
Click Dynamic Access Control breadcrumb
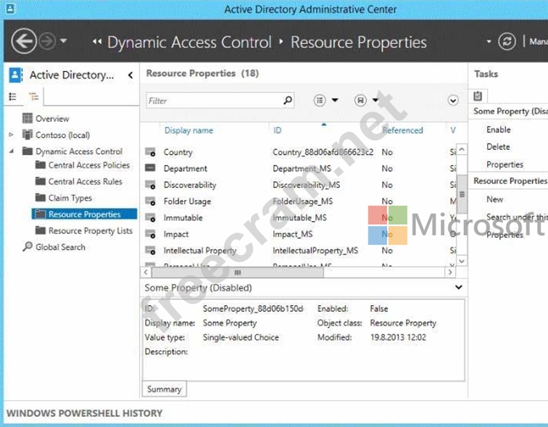[x=189, y=42]
